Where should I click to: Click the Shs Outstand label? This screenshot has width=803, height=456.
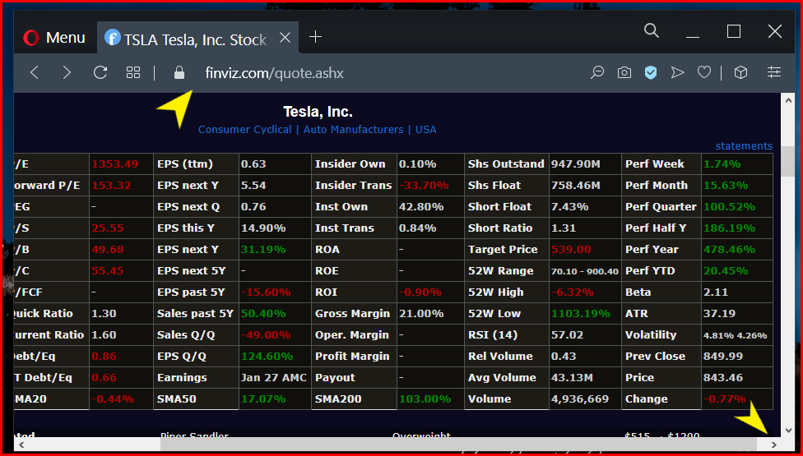[506, 164]
